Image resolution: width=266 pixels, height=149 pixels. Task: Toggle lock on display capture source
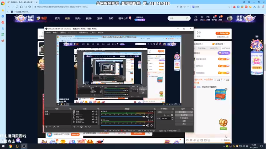tap(96, 120)
